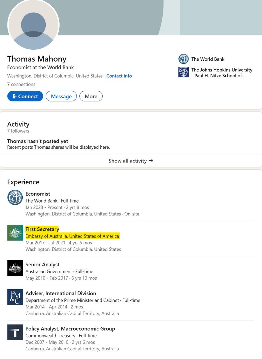Click headline 'Economist at the World Bank'

click(41, 67)
